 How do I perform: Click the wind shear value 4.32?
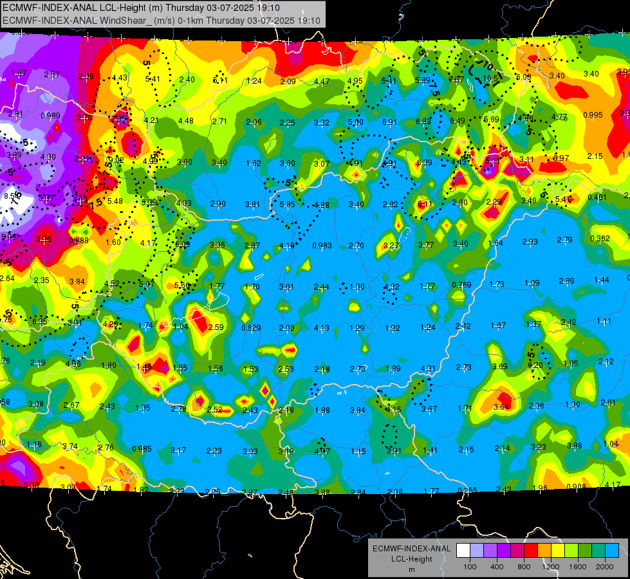[x=392, y=287]
